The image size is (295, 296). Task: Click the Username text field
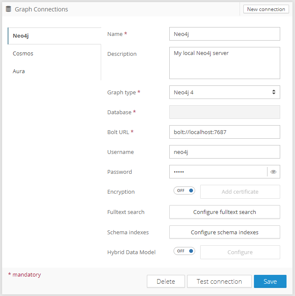224,152
